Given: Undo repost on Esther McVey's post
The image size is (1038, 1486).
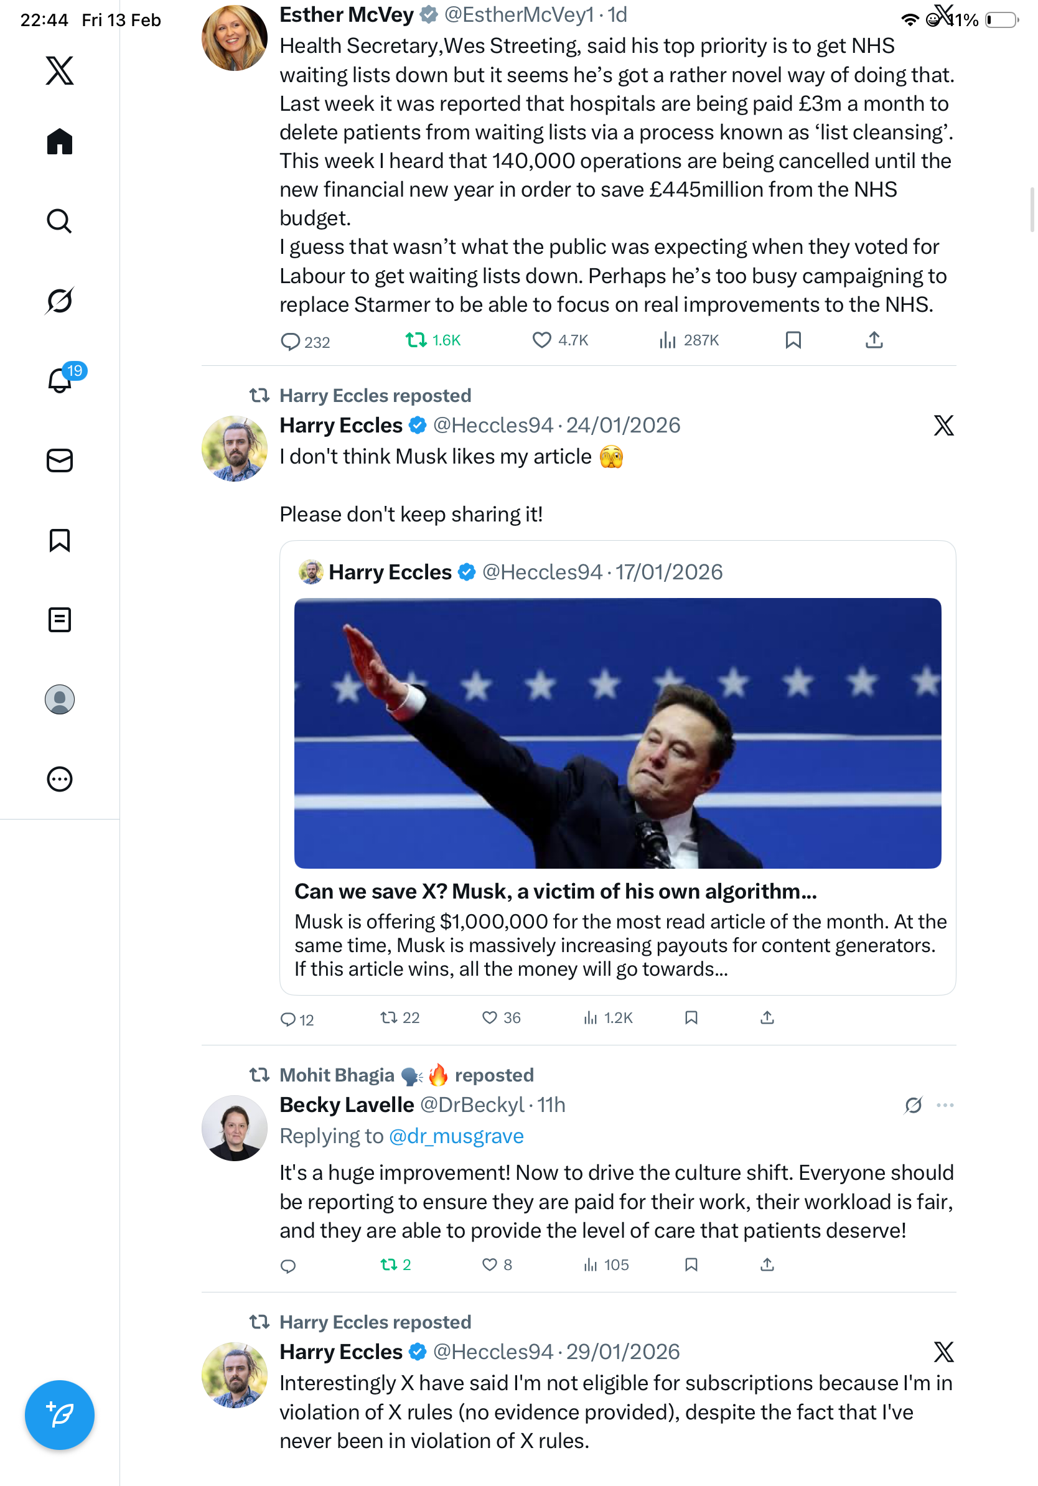Looking at the screenshot, I should (416, 340).
